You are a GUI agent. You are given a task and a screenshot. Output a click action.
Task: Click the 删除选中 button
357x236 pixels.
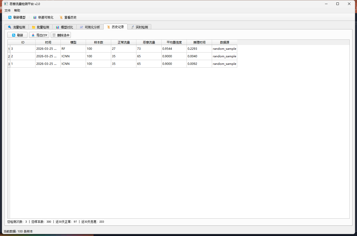point(61,35)
